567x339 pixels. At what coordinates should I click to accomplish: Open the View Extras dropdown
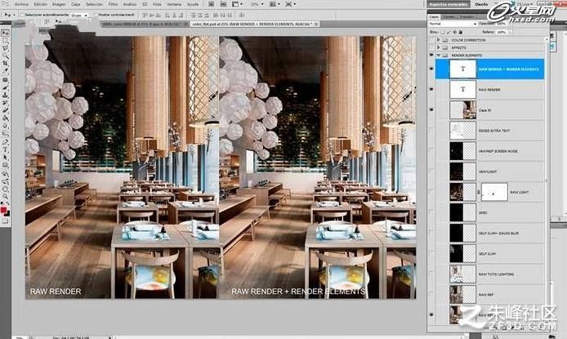coord(236,4)
